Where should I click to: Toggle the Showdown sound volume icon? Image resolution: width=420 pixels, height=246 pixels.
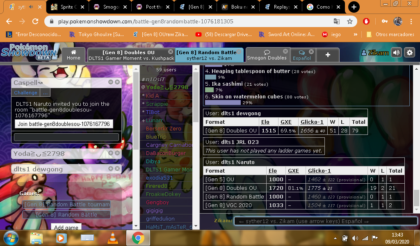click(x=397, y=52)
